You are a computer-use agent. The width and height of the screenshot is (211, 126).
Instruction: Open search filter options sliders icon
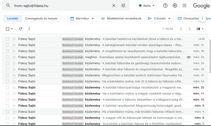pyautogui.click(x=123, y=6)
